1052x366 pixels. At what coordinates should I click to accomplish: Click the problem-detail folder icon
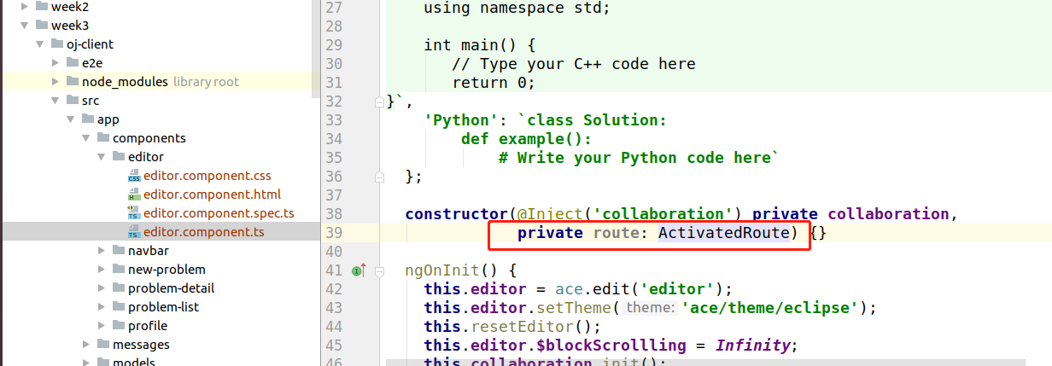(118, 288)
